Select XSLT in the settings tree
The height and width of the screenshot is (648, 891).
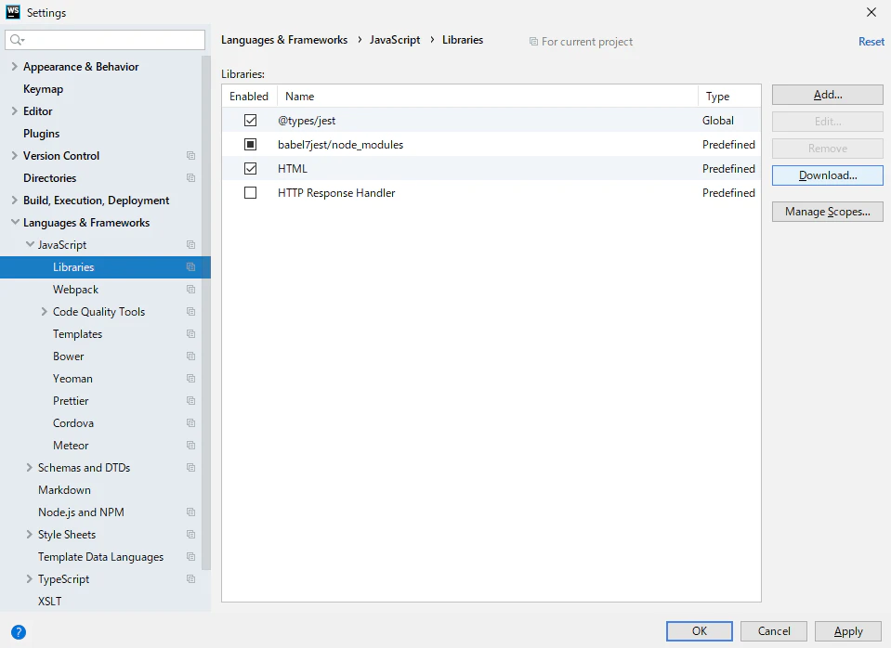[50, 602]
